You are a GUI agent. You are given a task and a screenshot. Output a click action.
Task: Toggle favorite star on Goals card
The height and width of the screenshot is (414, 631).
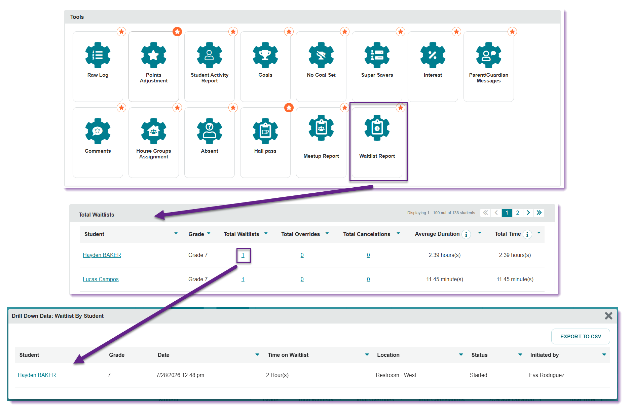tap(289, 32)
